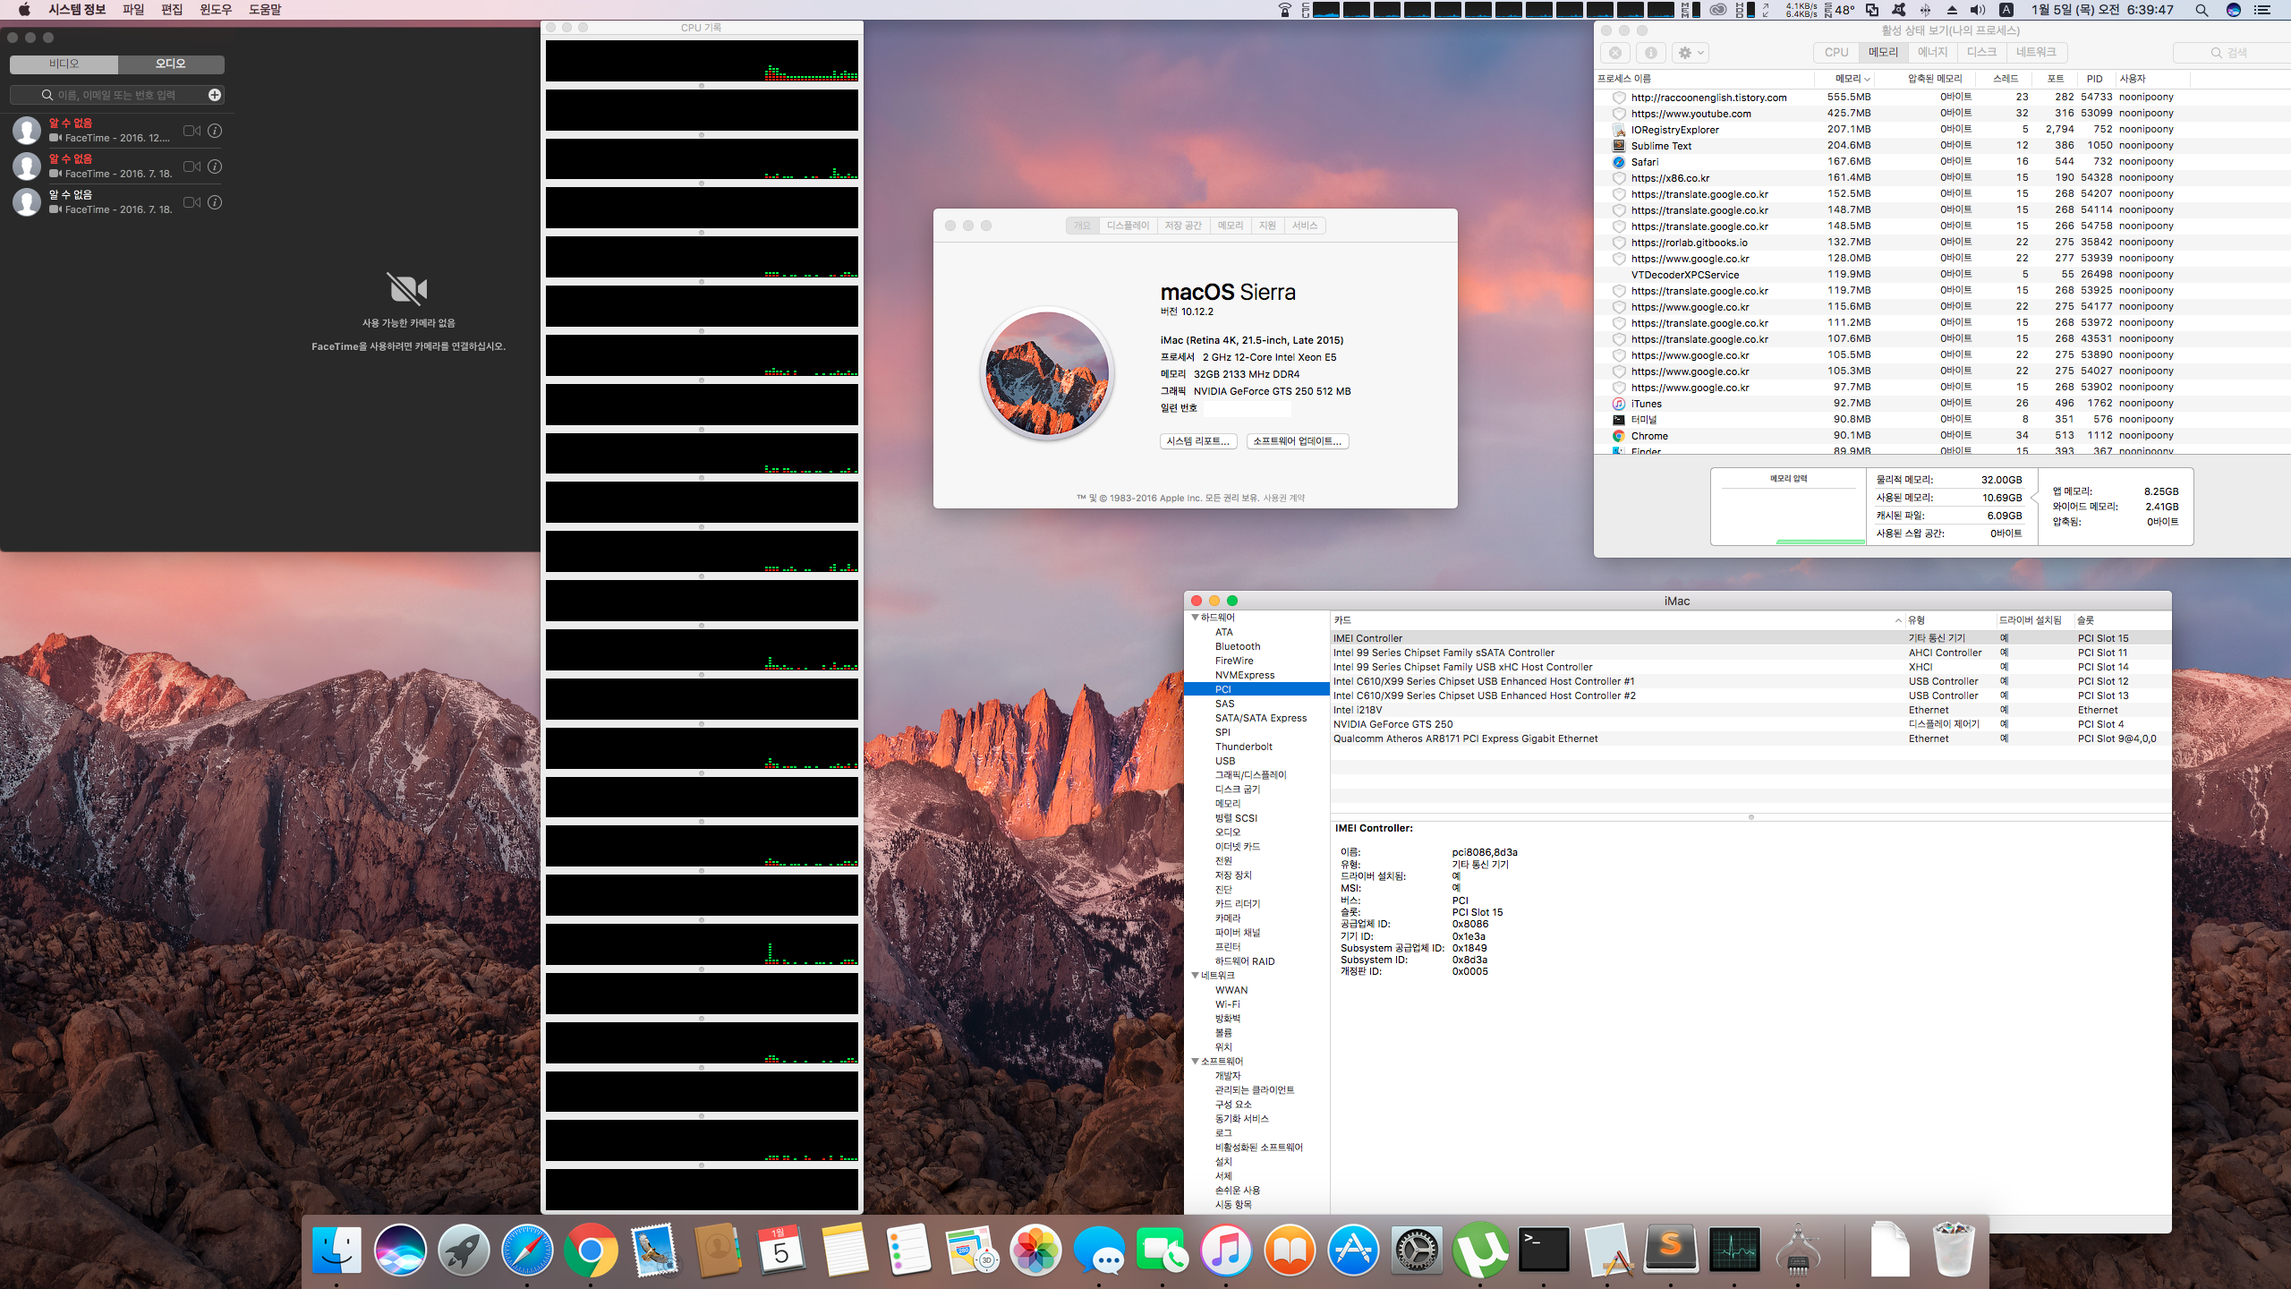
Task: Switch to 비디오 segment in FaceTime
Action: [64, 64]
